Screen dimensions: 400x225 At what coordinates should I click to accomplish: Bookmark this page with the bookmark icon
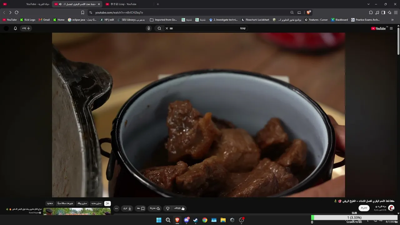(82, 12)
